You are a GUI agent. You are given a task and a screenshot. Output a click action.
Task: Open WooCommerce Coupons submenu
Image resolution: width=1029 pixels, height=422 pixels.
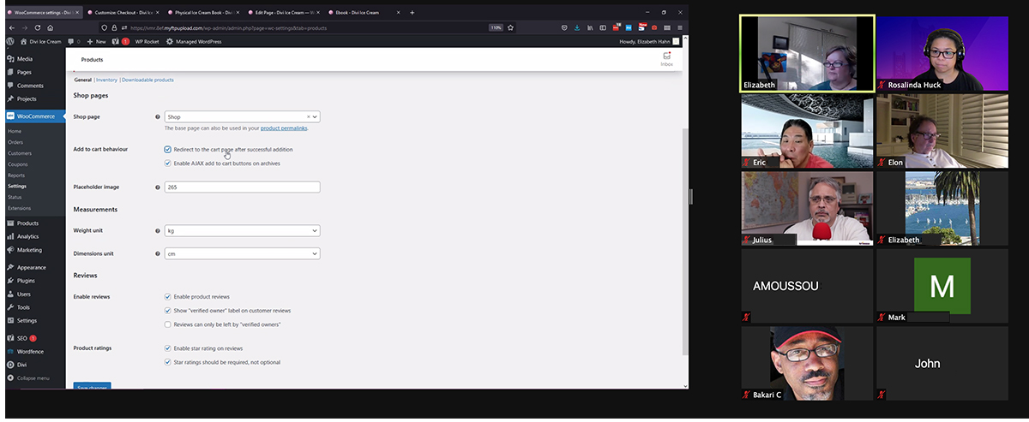(17, 164)
